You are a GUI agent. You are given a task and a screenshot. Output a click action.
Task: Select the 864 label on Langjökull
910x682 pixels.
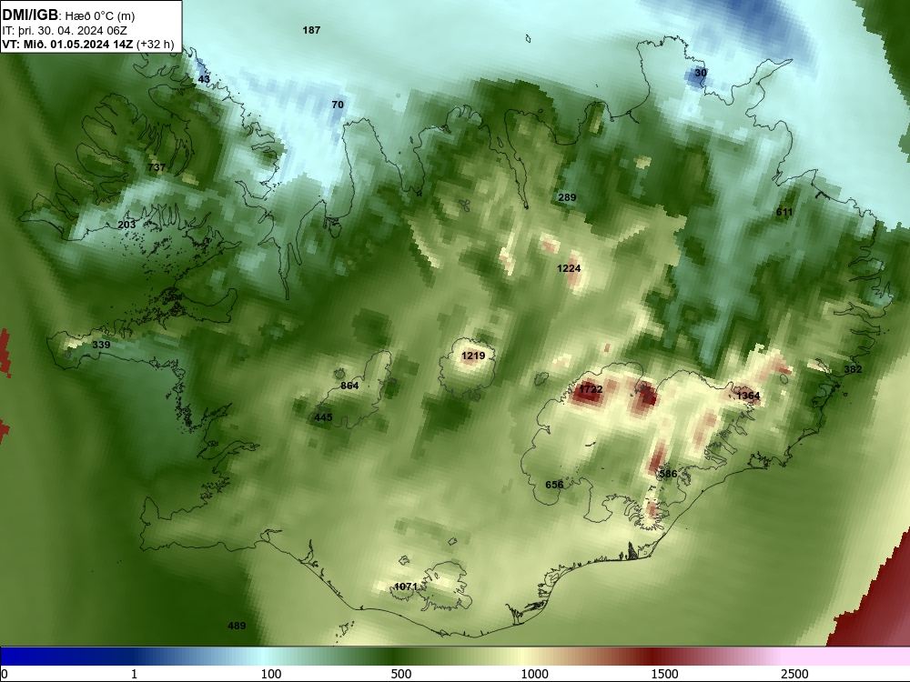tap(349, 386)
